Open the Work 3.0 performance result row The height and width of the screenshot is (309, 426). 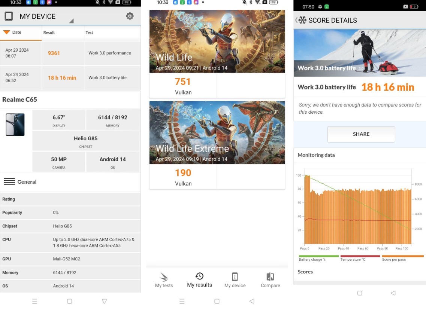click(x=70, y=53)
